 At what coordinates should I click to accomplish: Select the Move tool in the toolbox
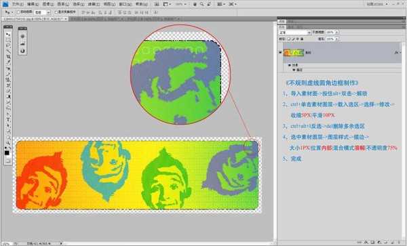tap(8, 35)
